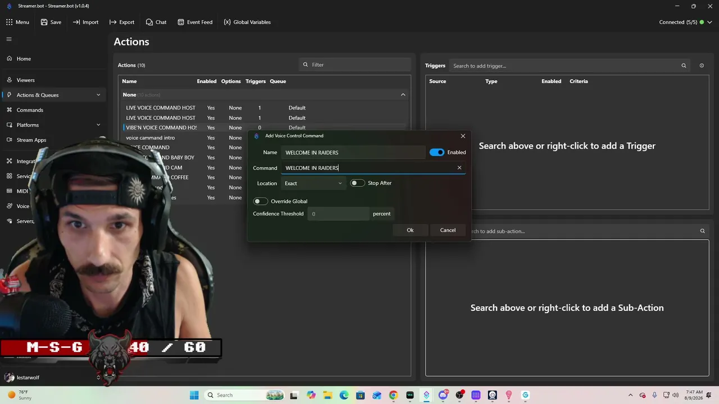The width and height of the screenshot is (719, 404).
Task: Click the Name input field in dialog
Action: 353,153
